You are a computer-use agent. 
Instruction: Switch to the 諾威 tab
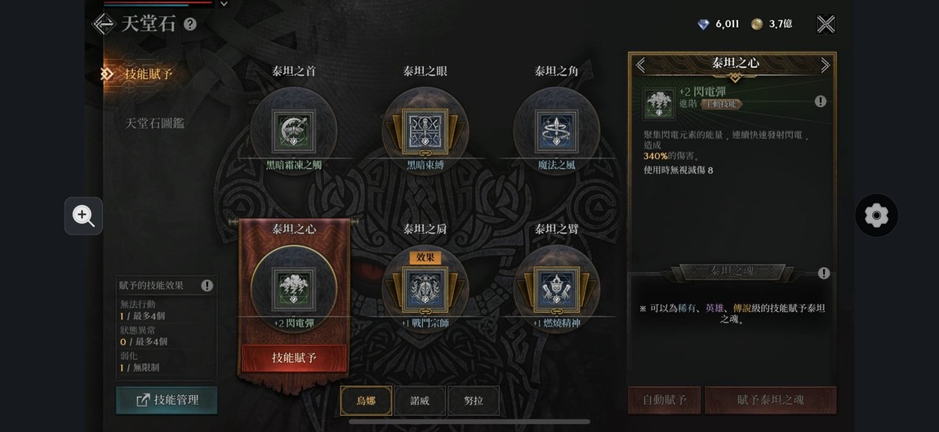420,401
